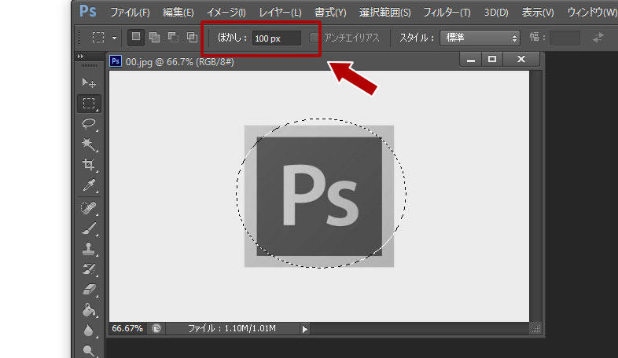Open the ファイル(F) menu
This screenshot has width=618, height=358.
(130, 13)
